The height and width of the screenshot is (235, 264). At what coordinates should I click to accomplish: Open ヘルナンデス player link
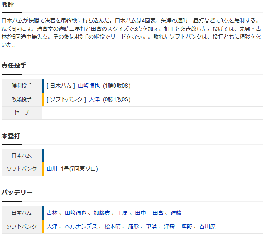coord(81,226)
